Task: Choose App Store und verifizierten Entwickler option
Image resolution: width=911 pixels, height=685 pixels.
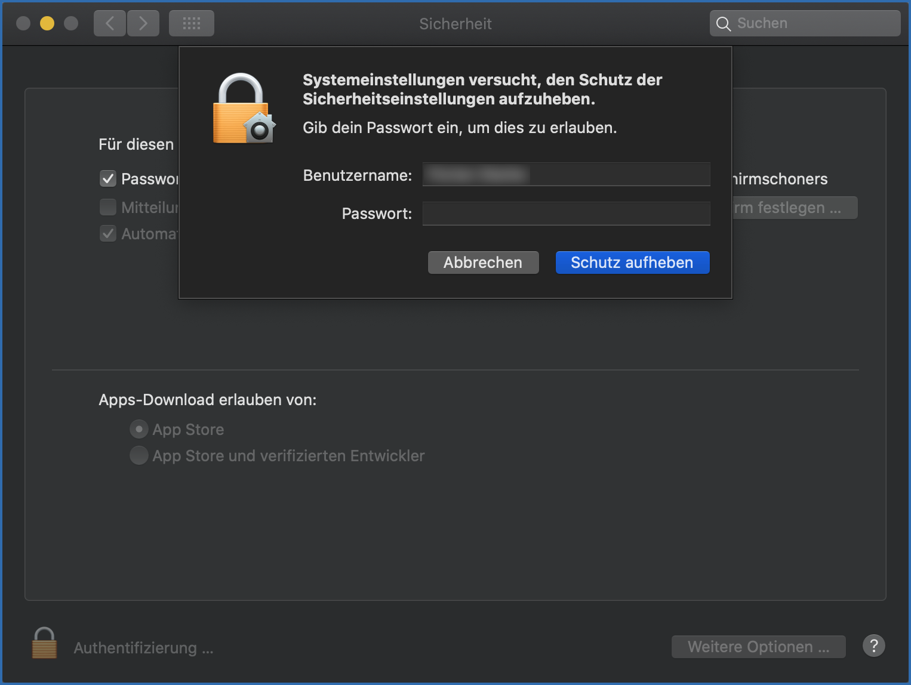Action: point(139,455)
